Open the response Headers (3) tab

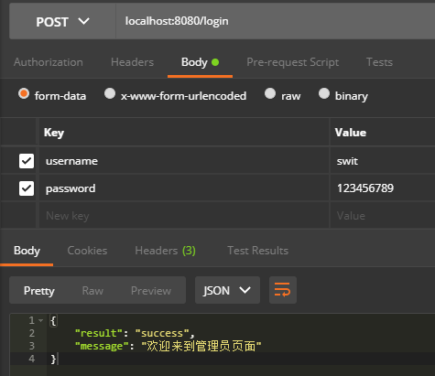(165, 251)
